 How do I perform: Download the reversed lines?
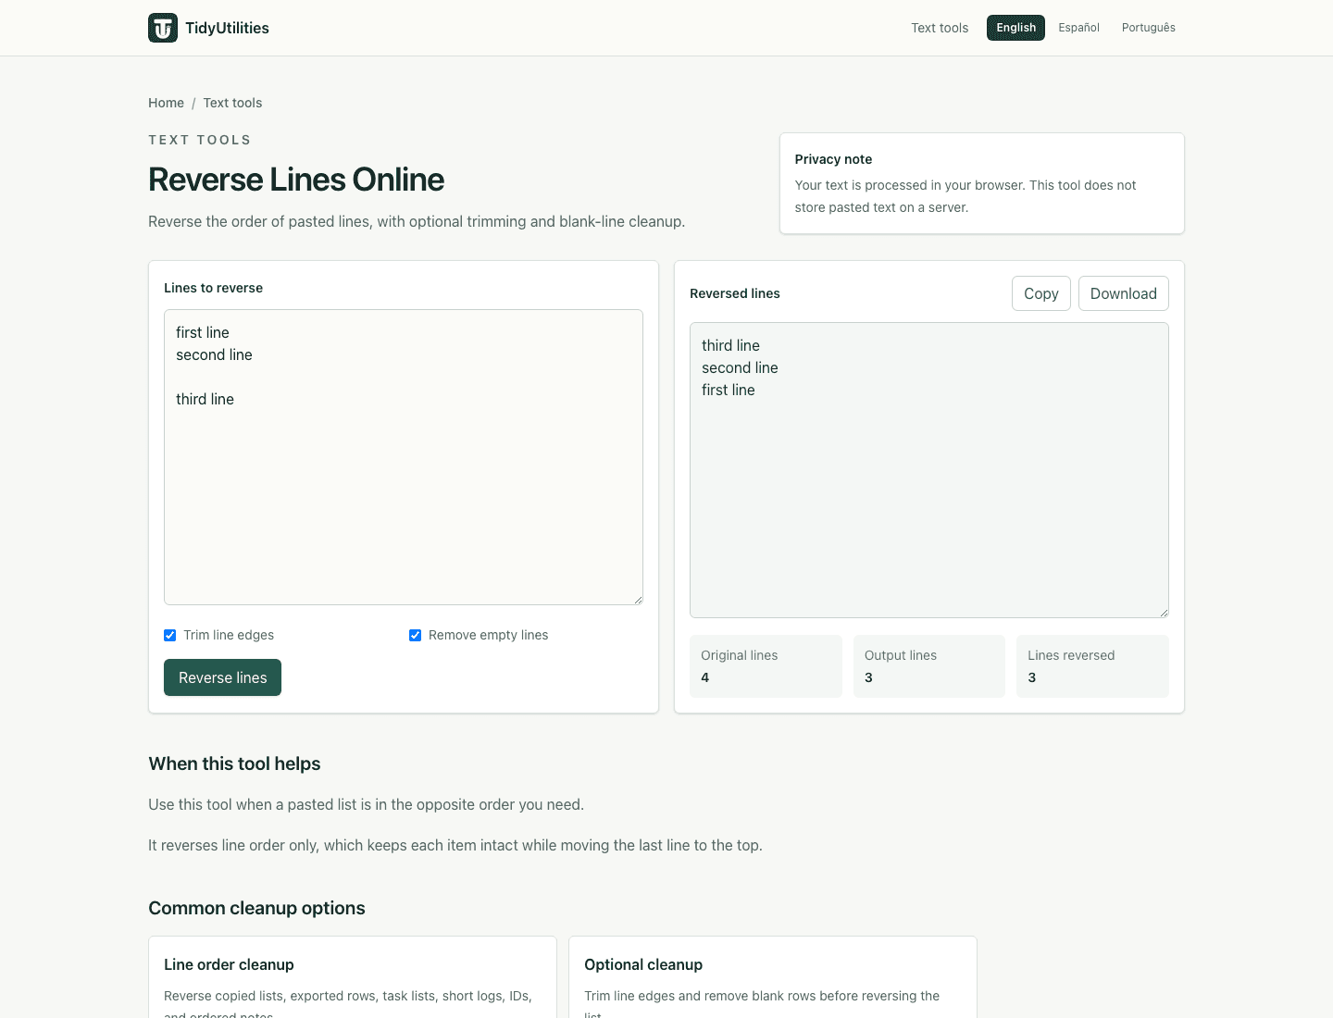(1123, 293)
